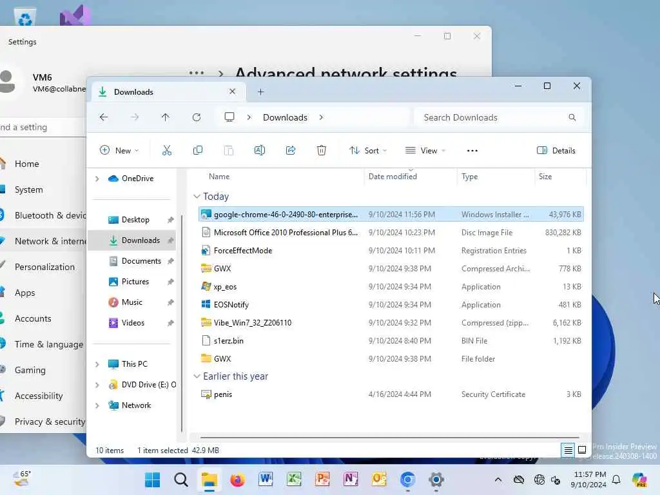Image resolution: width=660 pixels, height=495 pixels.
Task: Expand the DVD Drive (E:) tree node
Action: click(x=97, y=385)
